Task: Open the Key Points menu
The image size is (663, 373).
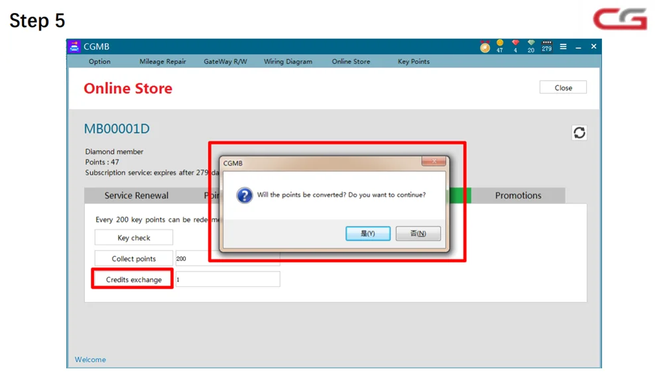Action: coord(414,61)
